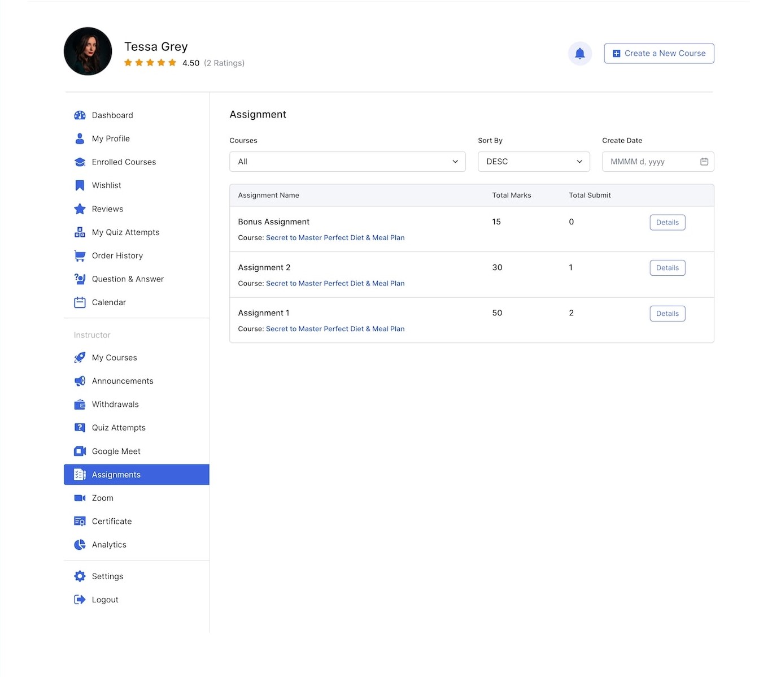Go to My Quiz Attempts menu item

coord(125,232)
